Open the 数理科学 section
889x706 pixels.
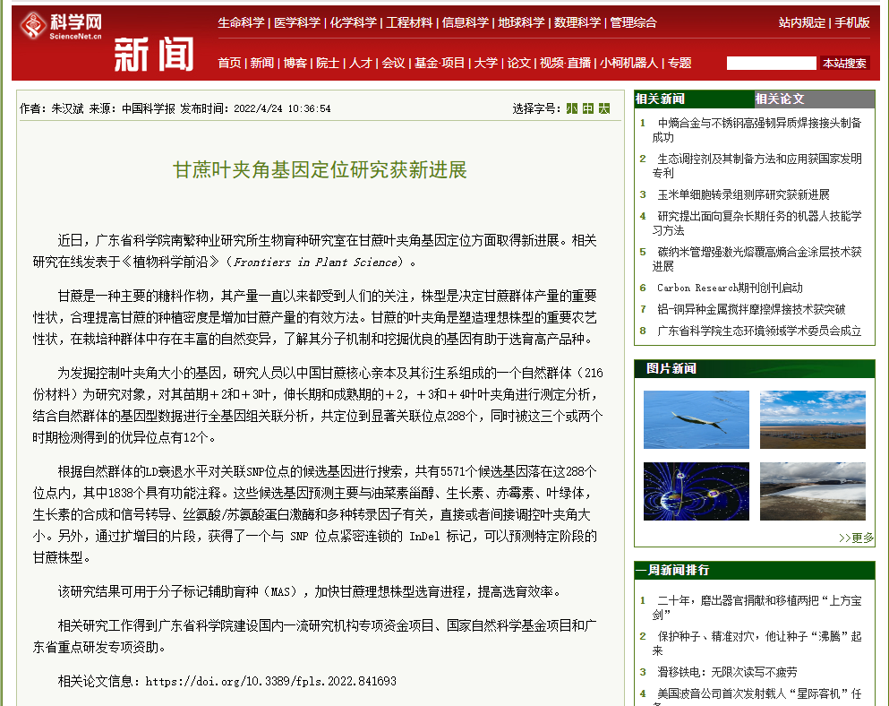(577, 22)
